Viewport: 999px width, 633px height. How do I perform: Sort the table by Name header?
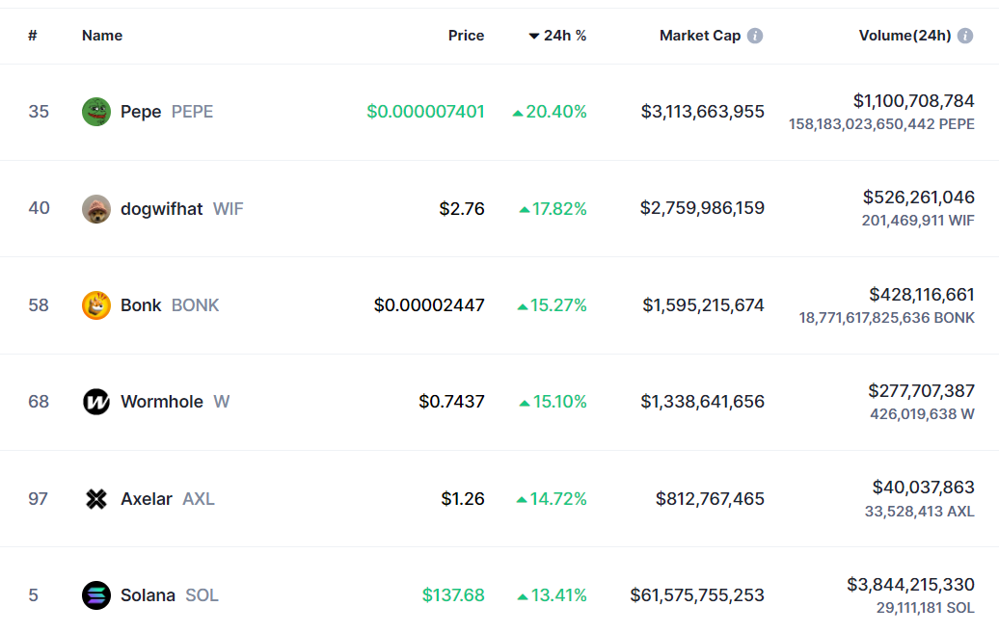click(x=102, y=36)
